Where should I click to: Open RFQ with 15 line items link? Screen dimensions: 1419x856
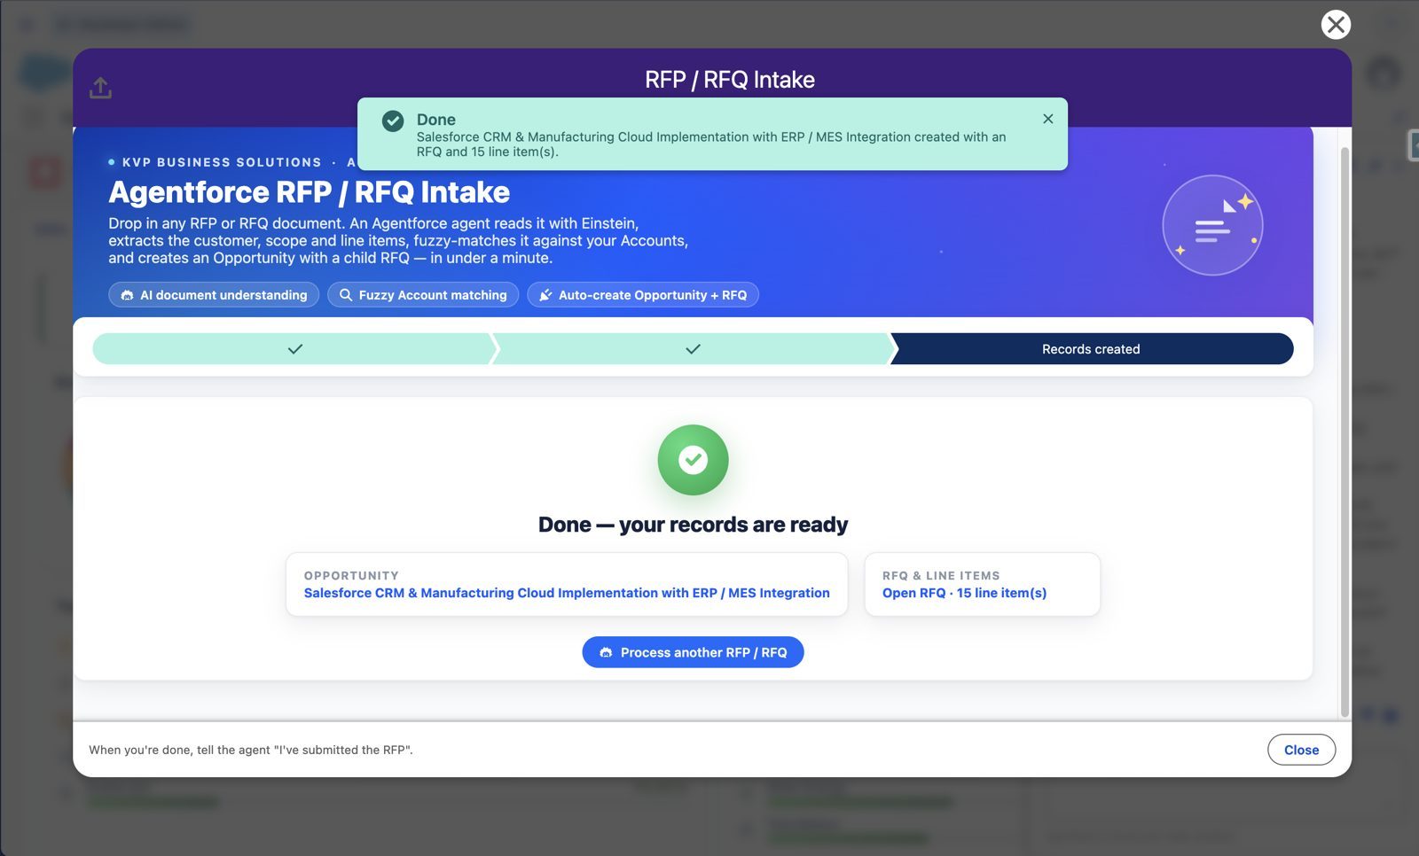964,593
